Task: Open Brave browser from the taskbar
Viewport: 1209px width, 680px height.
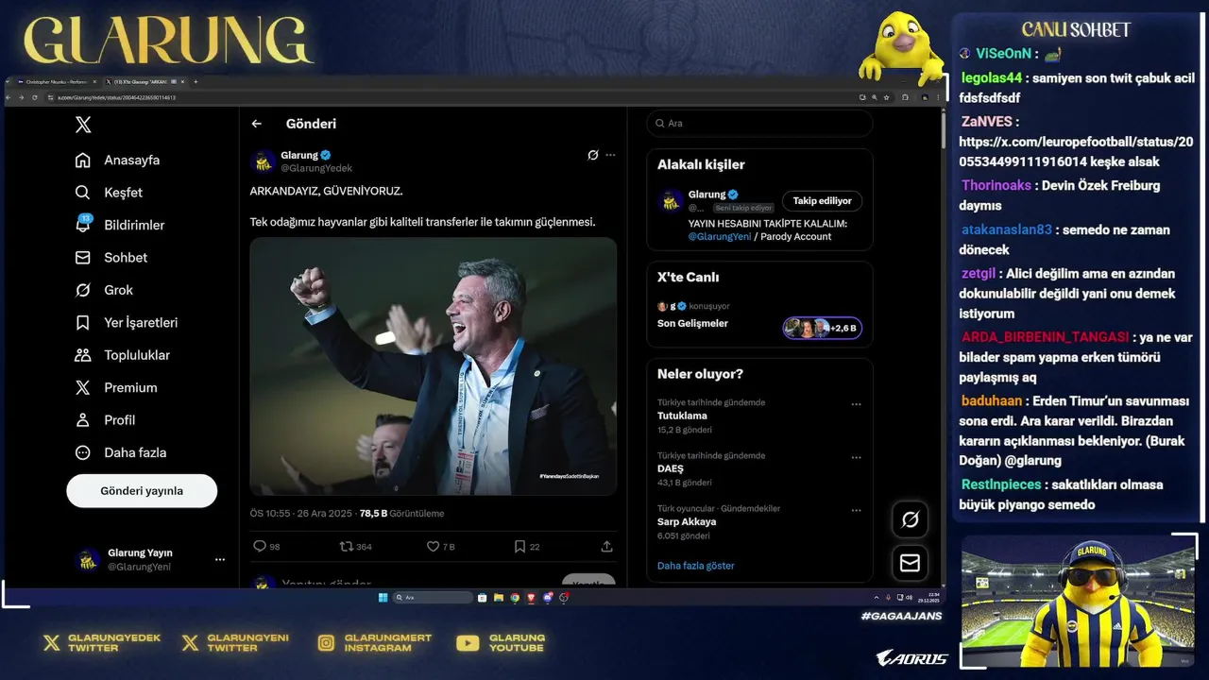Action: coord(531,598)
